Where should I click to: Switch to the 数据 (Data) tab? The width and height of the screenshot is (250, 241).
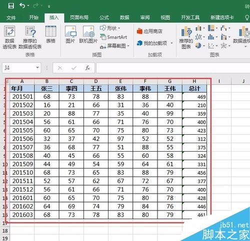pyautogui.click(x=124, y=17)
